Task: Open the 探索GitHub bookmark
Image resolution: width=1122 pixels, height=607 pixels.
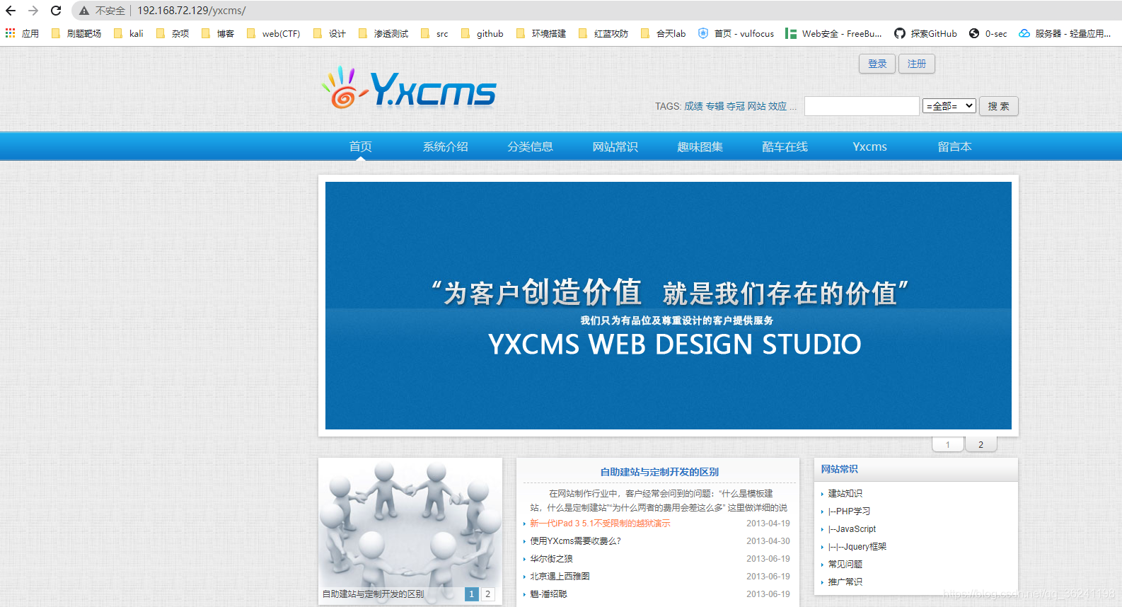Action: [x=925, y=33]
